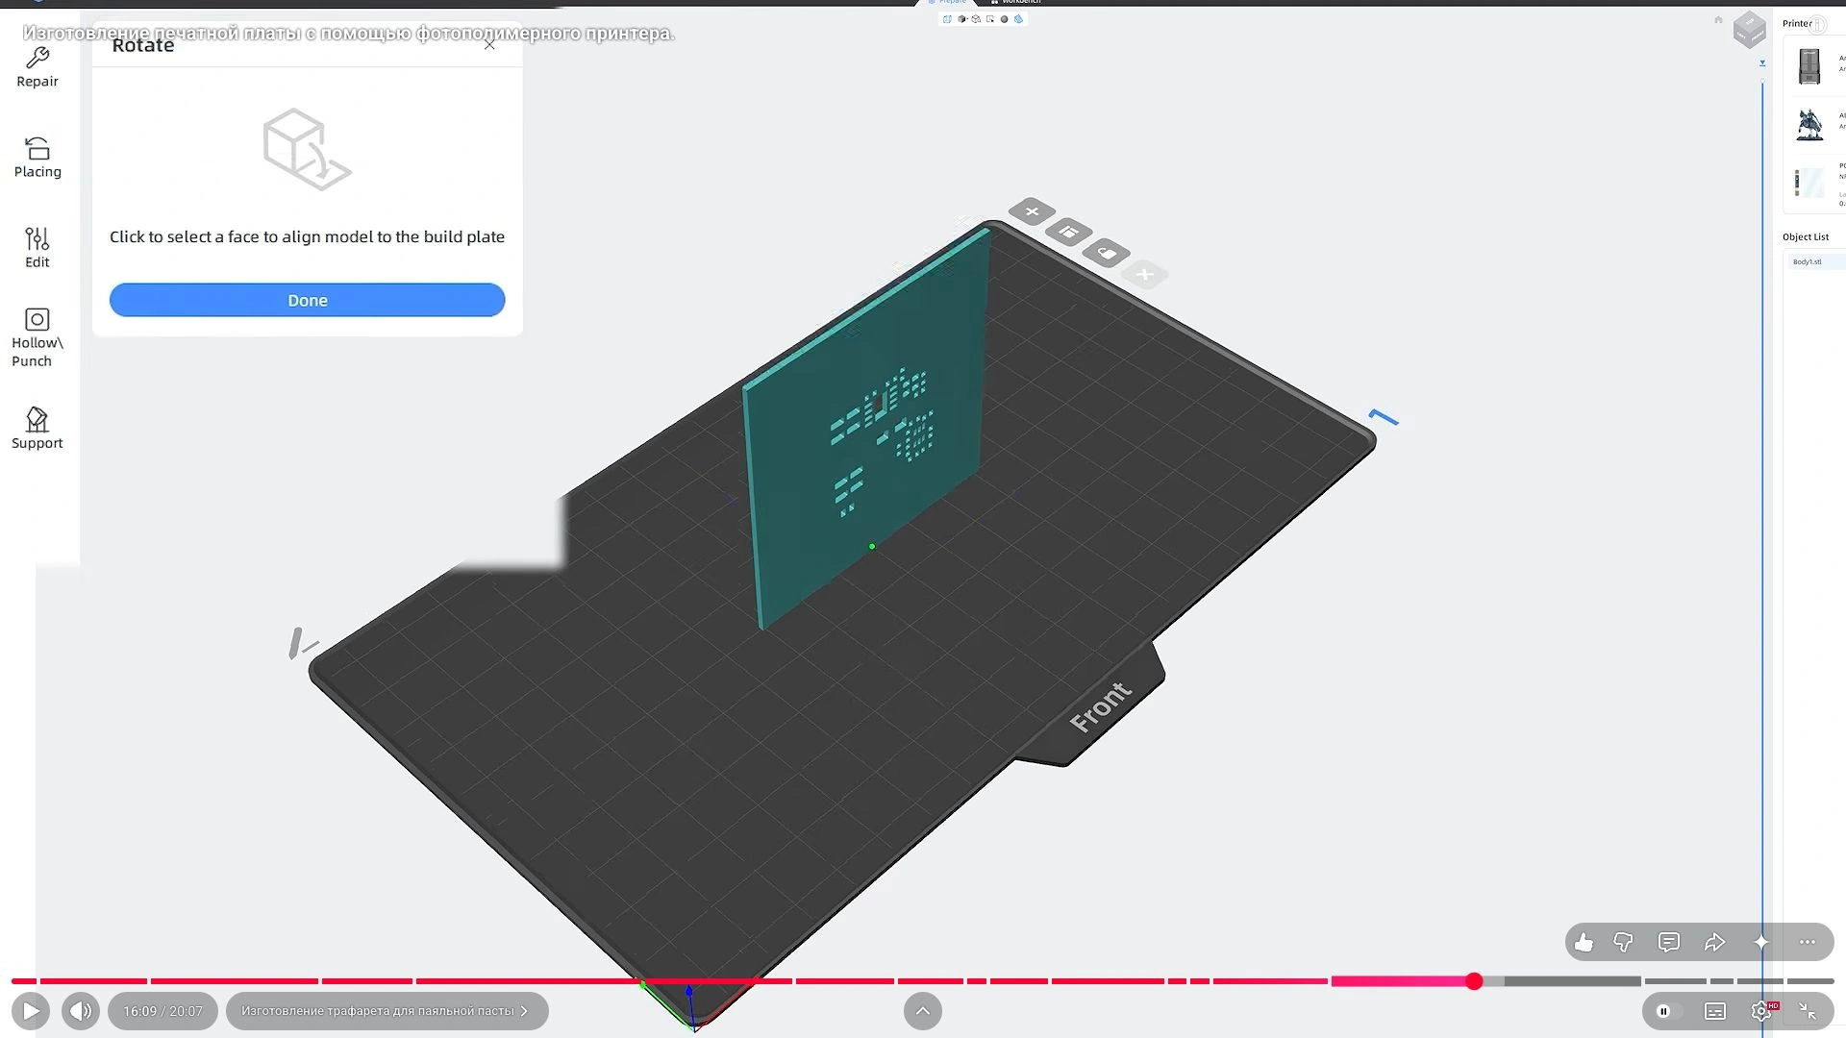Image resolution: width=1846 pixels, height=1038 pixels.
Task: Open the Support tool
Action: click(x=37, y=429)
